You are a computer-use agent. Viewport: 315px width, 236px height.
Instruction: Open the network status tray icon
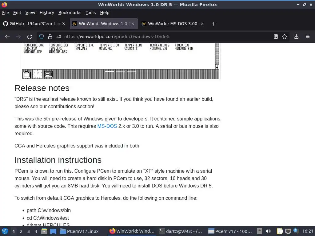[x=288, y=231]
